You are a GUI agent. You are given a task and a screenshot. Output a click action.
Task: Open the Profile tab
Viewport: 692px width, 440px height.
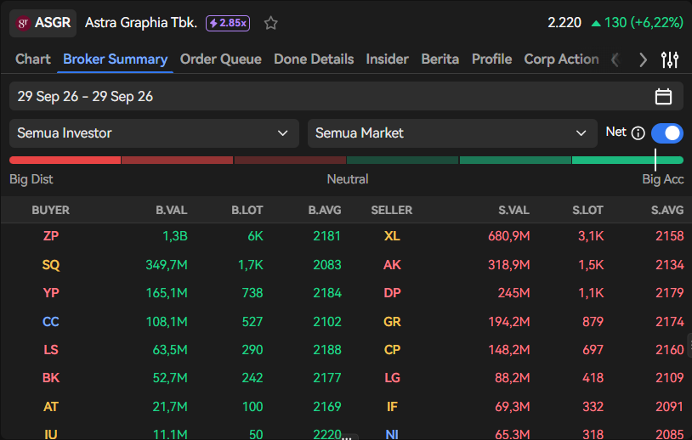[x=491, y=59]
